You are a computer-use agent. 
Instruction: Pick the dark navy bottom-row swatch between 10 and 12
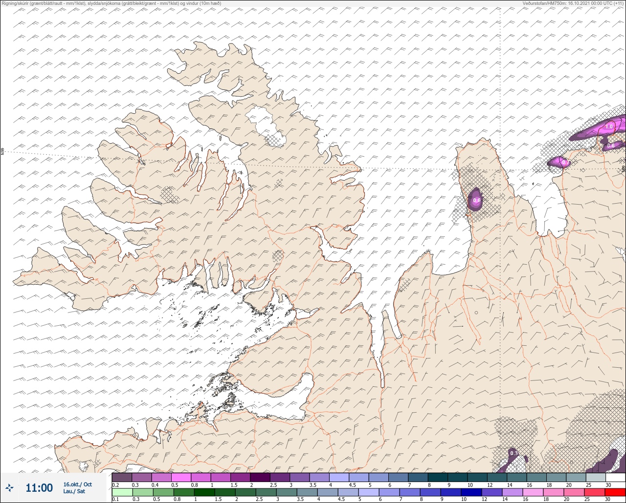click(471, 492)
